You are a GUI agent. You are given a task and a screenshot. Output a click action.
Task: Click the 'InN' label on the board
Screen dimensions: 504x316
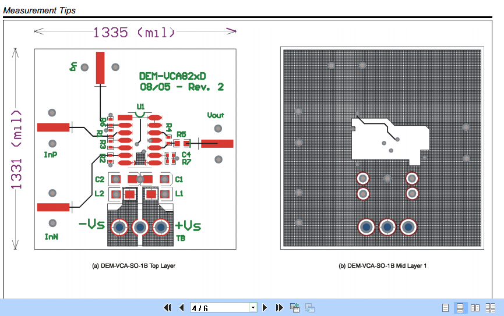point(51,237)
